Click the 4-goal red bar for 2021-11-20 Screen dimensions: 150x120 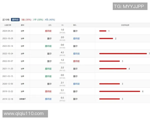113,69
